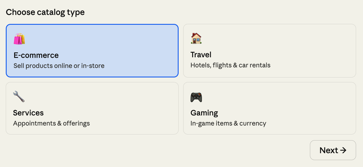
Task: Click the game controller icon
Action: click(196, 97)
